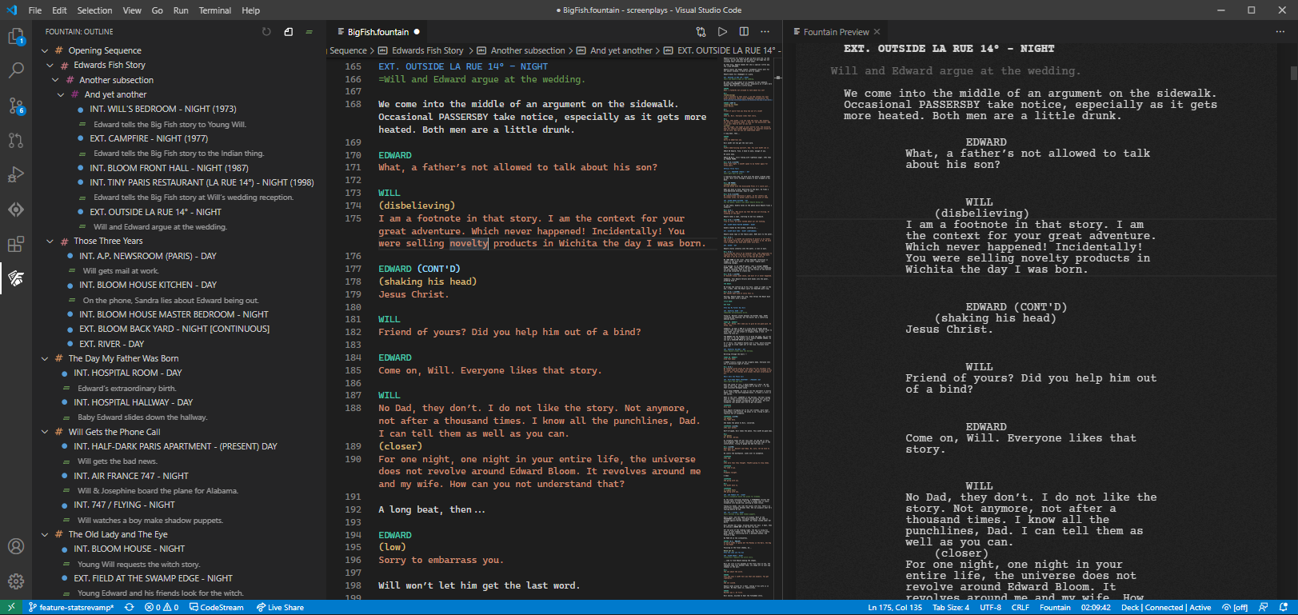The image size is (1298, 615).
Task: Select INT. HOSPITAL HALLWAY - DAY scene
Action: click(x=133, y=402)
